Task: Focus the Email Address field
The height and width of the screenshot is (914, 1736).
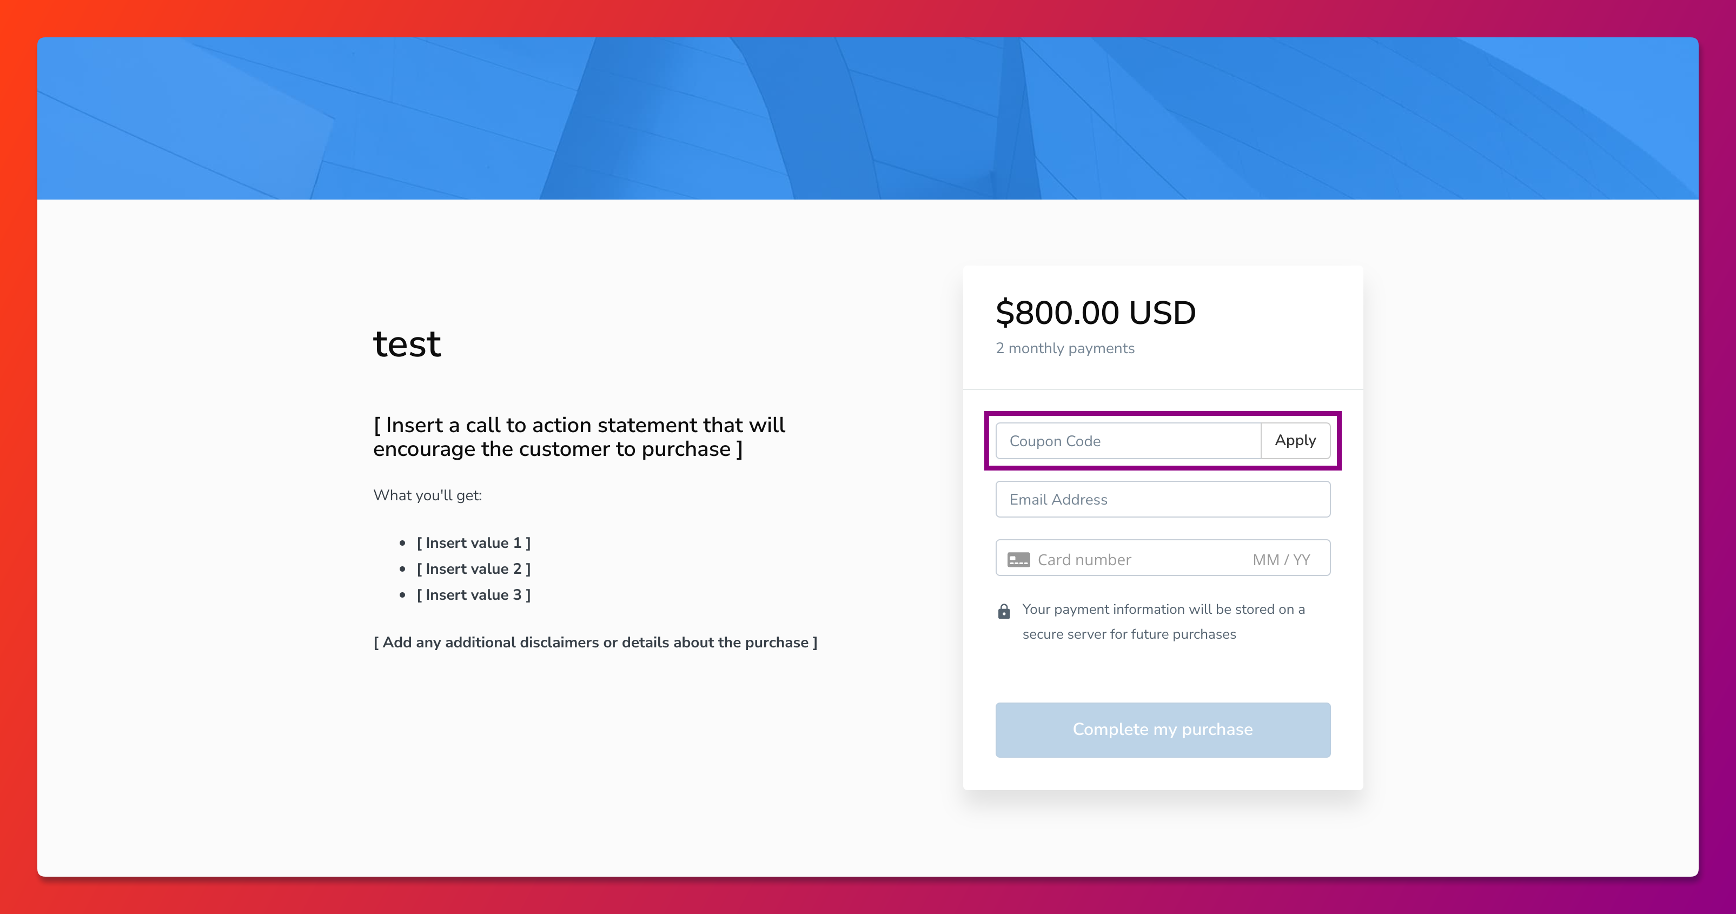Action: click(x=1162, y=500)
